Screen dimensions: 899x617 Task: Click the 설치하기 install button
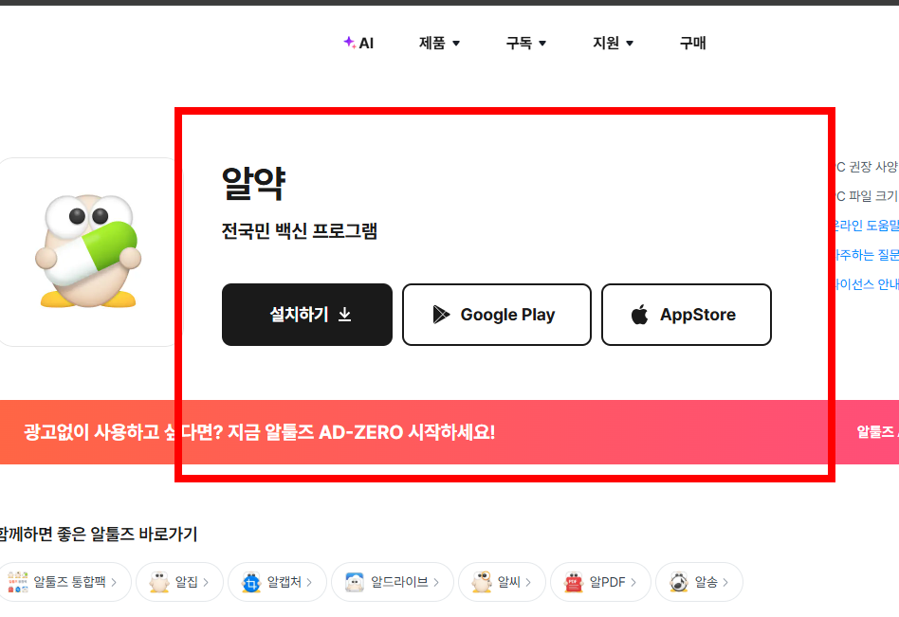click(306, 314)
